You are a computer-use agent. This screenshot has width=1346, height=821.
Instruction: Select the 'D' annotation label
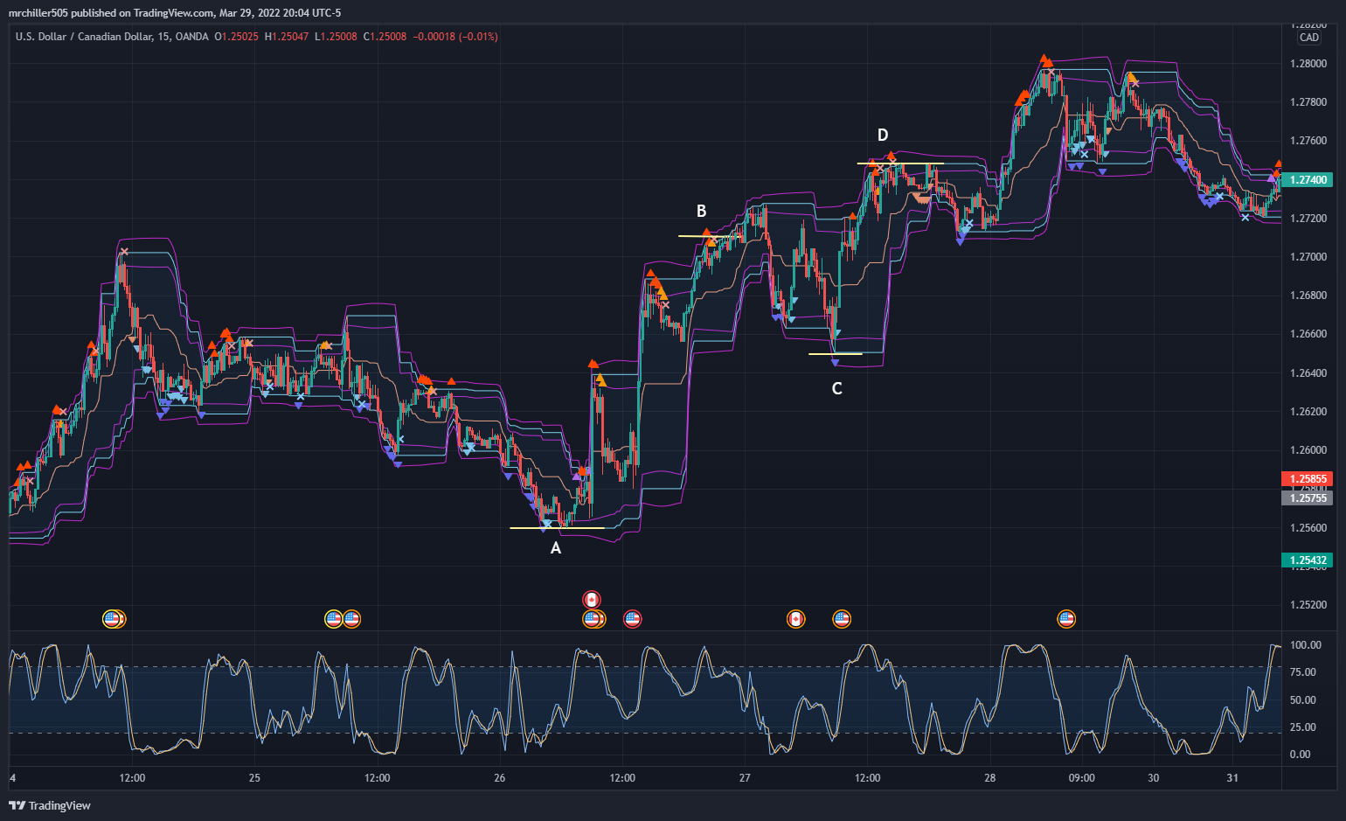[x=883, y=135]
